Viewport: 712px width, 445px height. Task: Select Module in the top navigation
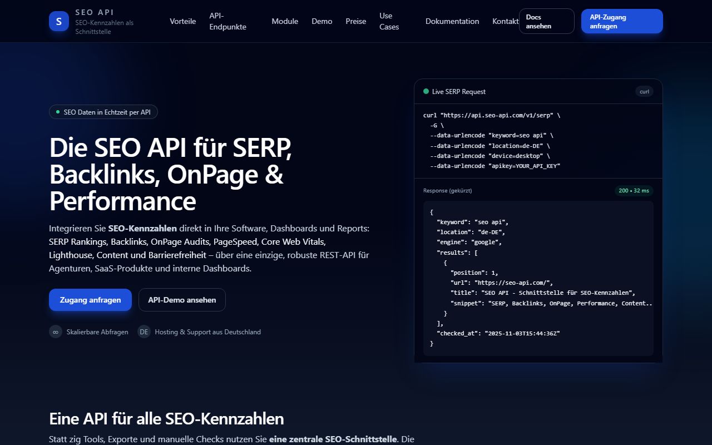(285, 21)
